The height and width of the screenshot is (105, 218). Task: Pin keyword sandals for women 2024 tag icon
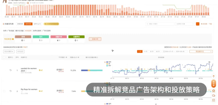10,70
